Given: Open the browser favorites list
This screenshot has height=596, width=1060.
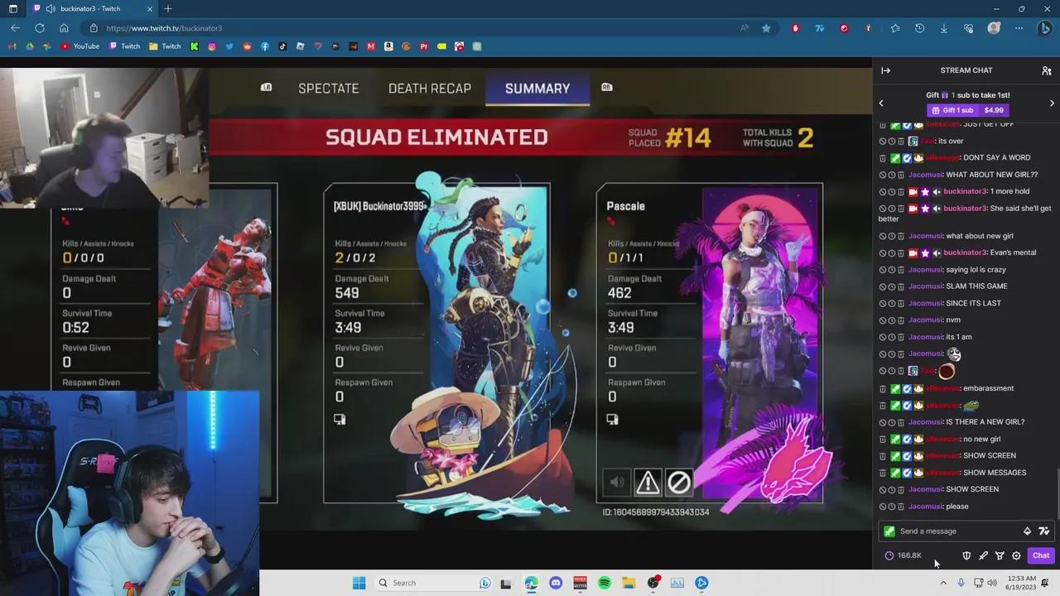Looking at the screenshot, I should [x=895, y=28].
